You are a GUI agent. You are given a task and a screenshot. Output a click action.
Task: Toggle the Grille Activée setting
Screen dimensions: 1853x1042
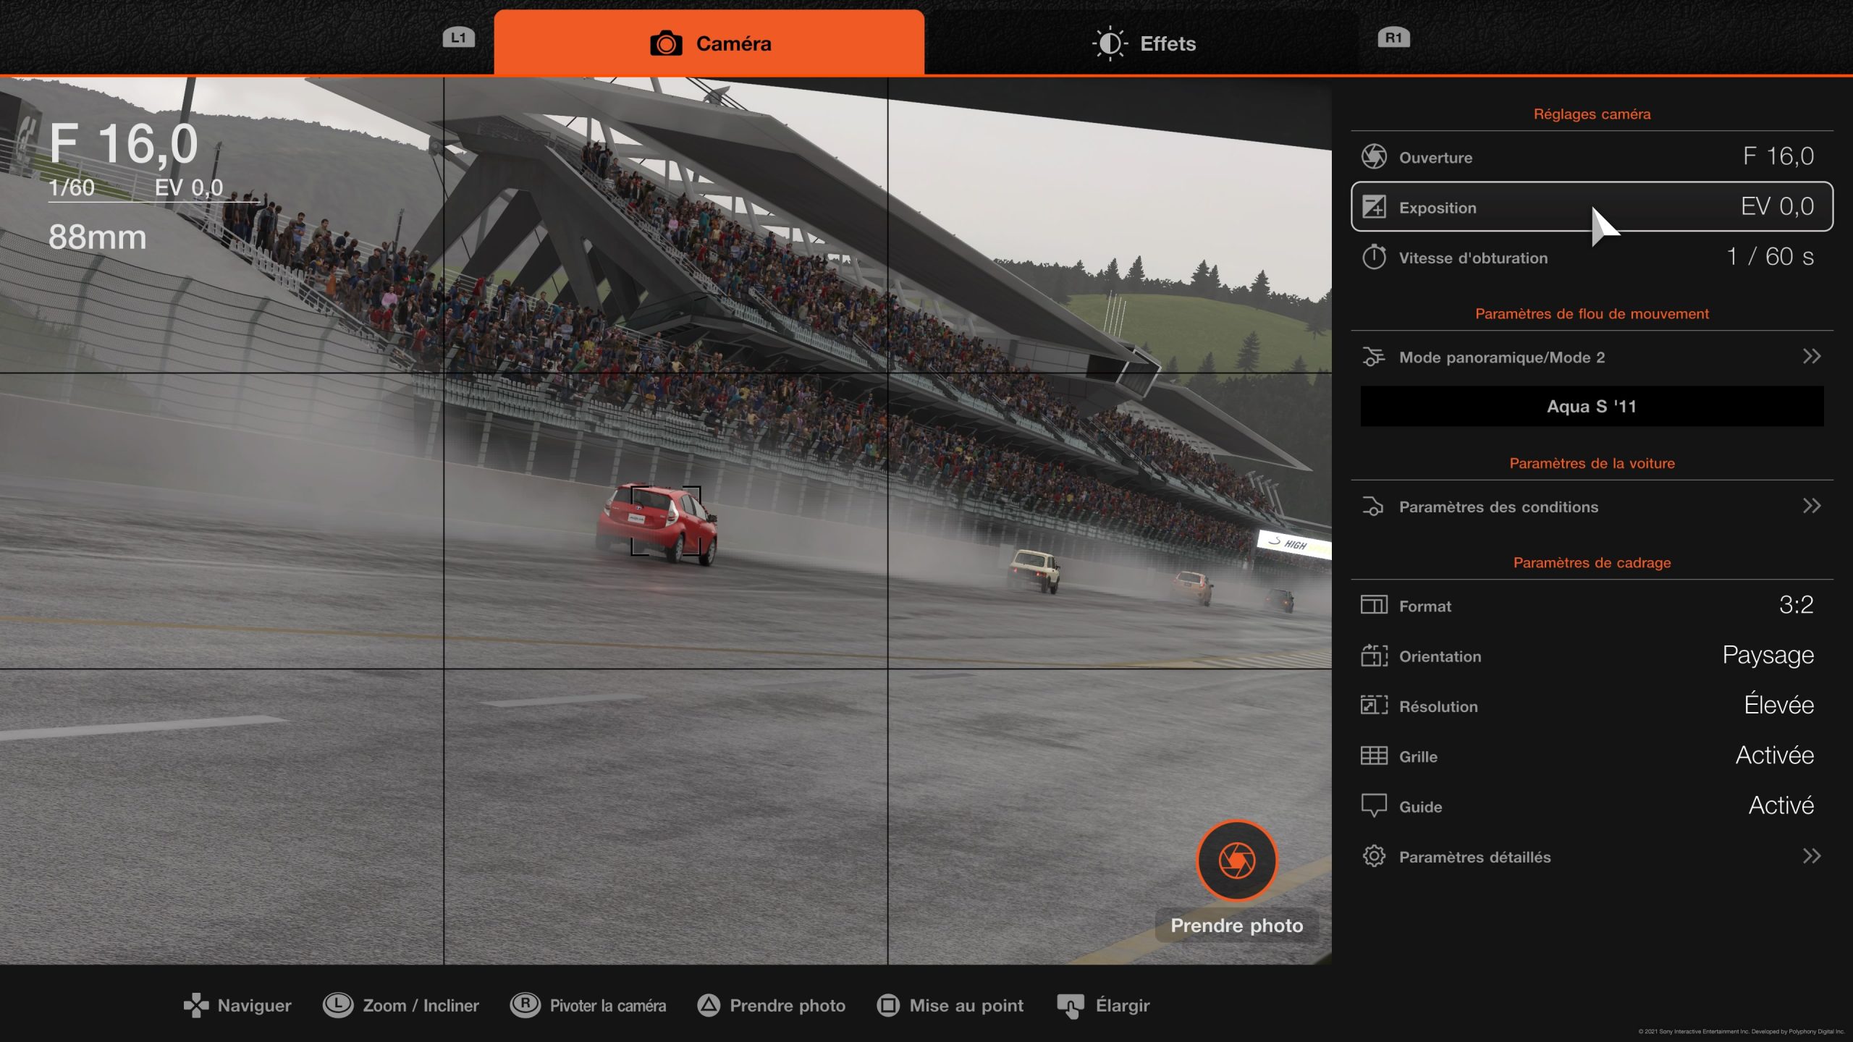1773,755
